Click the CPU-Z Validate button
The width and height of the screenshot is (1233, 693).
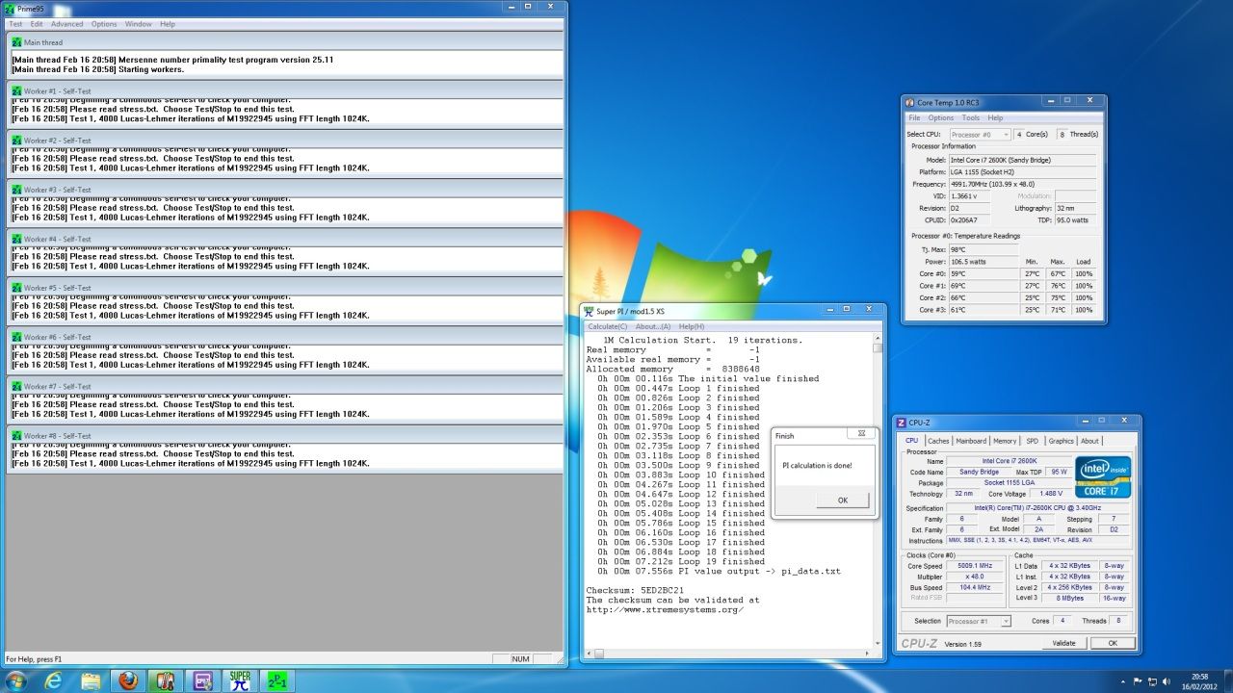tap(1063, 643)
